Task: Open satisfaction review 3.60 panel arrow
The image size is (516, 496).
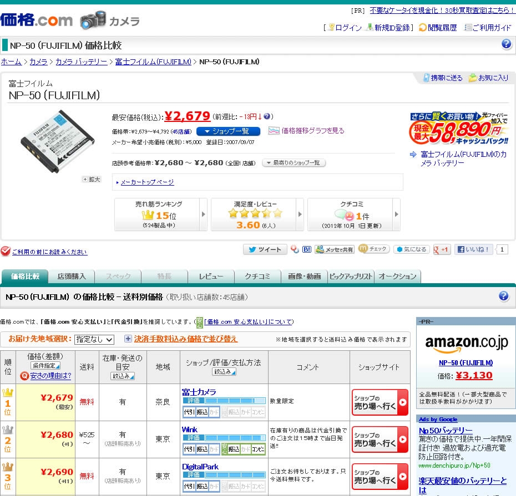Action: pyautogui.click(x=300, y=214)
